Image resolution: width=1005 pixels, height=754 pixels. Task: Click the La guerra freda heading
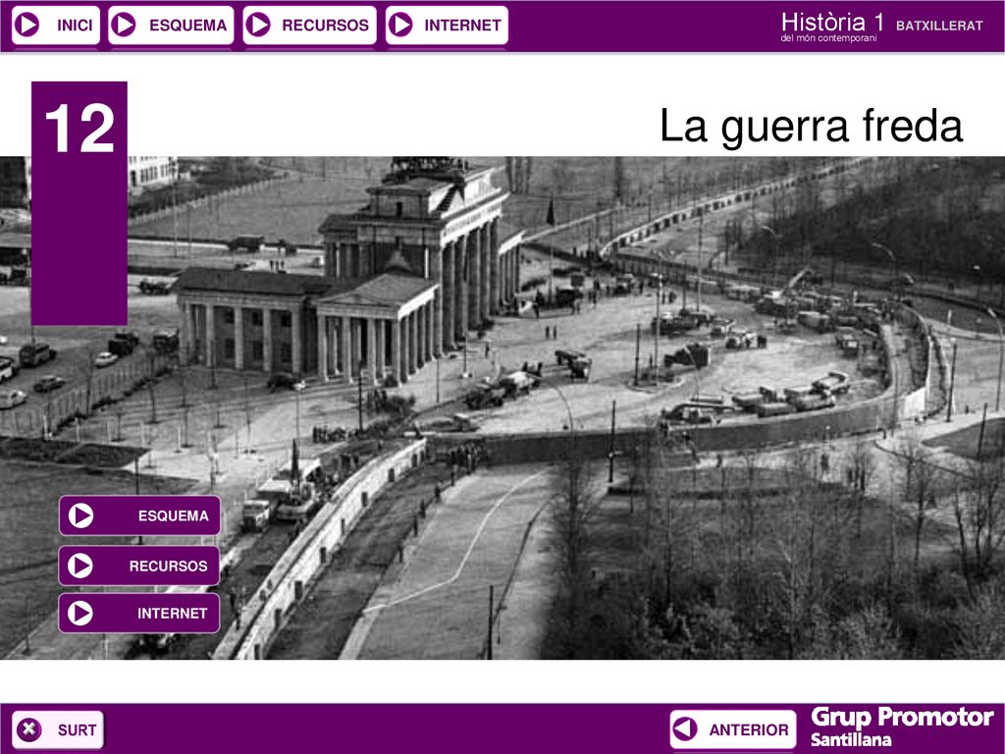811,126
